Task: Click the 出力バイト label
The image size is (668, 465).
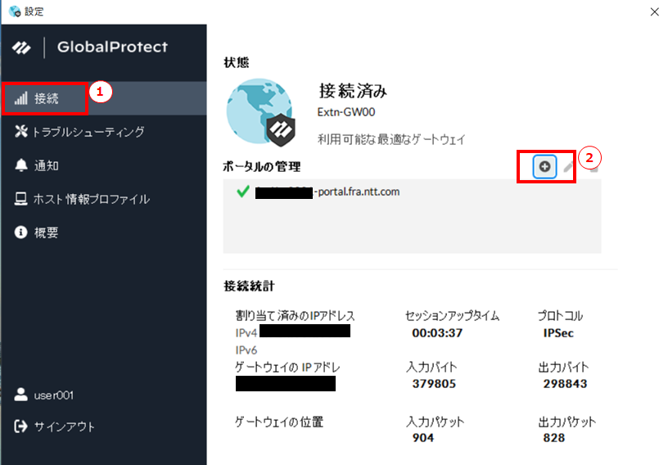Action: pyautogui.click(x=563, y=367)
